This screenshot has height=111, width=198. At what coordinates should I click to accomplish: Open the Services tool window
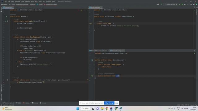[43, 103]
